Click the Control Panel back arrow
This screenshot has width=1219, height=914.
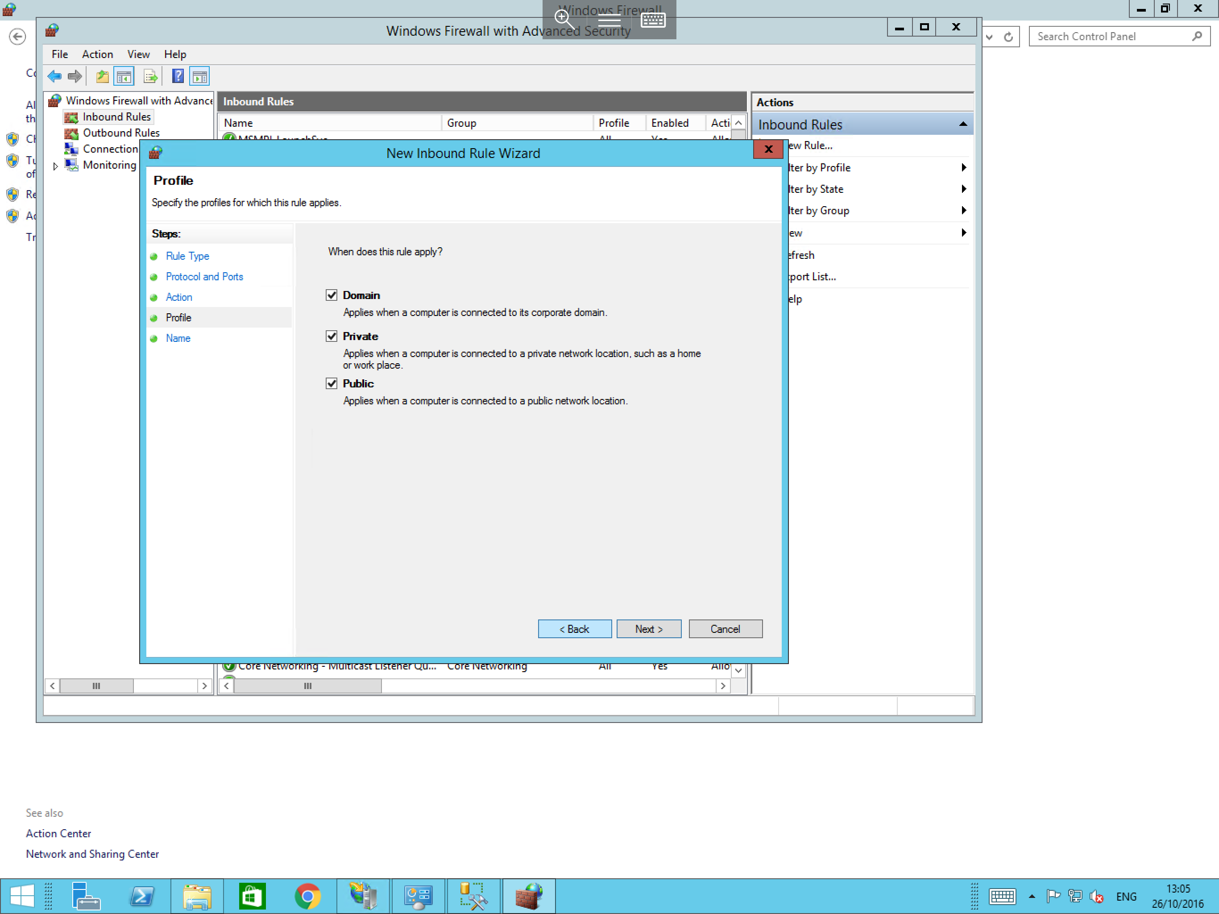click(18, 37)
